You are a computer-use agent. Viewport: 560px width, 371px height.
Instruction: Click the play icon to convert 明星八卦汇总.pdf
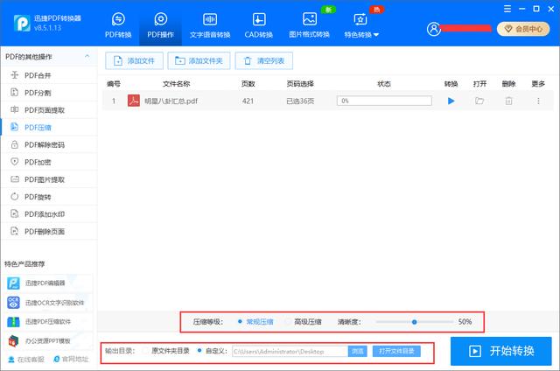[451, 101]
